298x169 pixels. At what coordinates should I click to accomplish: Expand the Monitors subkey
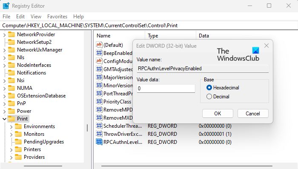[11, 135]
